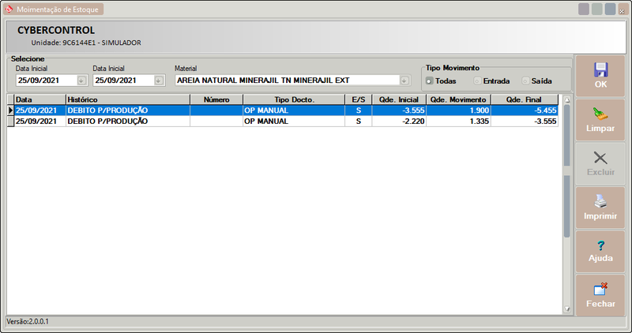Screen dimensions: 632x333
Task: Select the Entrada movement type
Action: click(x=477, y=80)
